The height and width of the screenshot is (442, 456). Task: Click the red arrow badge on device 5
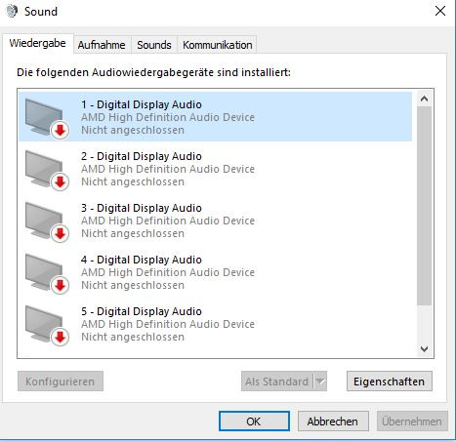[60, 338]
